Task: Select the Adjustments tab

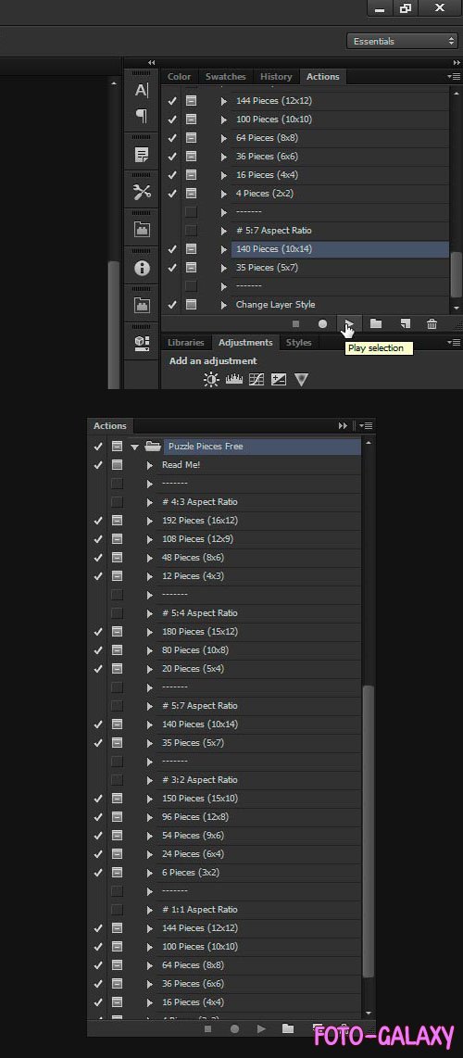Action: tap(245, 343)
